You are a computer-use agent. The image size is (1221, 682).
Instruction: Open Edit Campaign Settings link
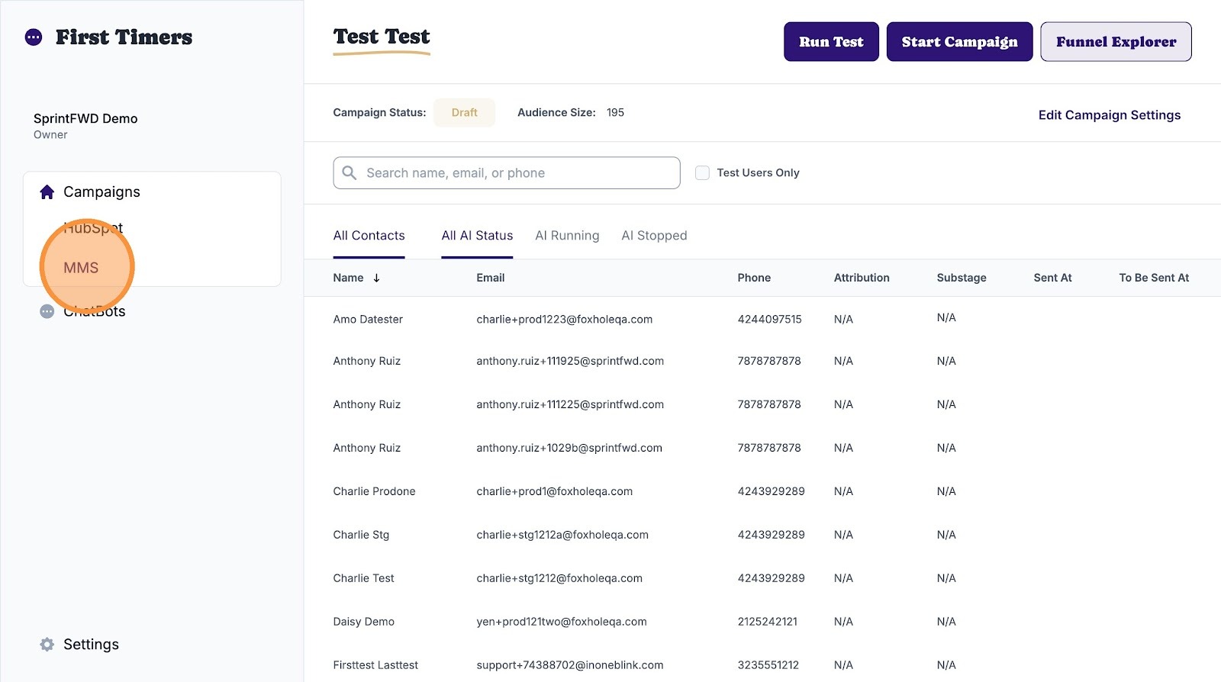tap(1110, 115)
